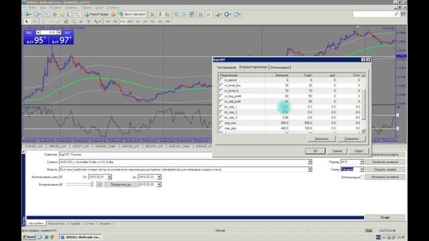Click the parameters list vertical scrollbar

coord(363,104)
